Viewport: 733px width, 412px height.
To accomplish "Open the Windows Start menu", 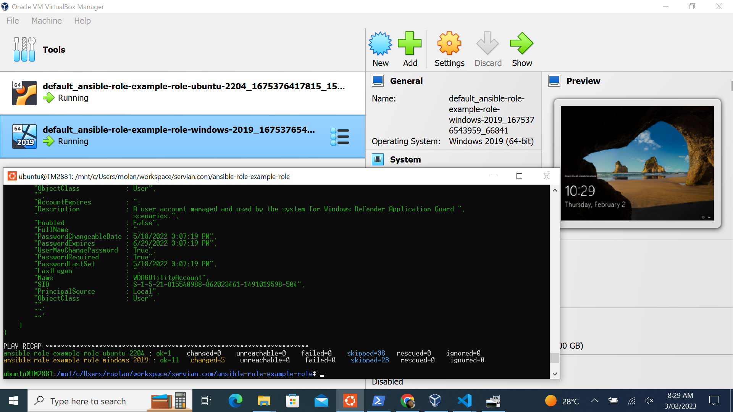I will tap(14, 401).
